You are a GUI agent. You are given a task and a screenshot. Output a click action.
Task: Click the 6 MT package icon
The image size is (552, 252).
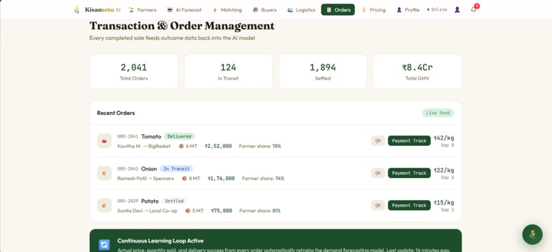tap(181, 146)
